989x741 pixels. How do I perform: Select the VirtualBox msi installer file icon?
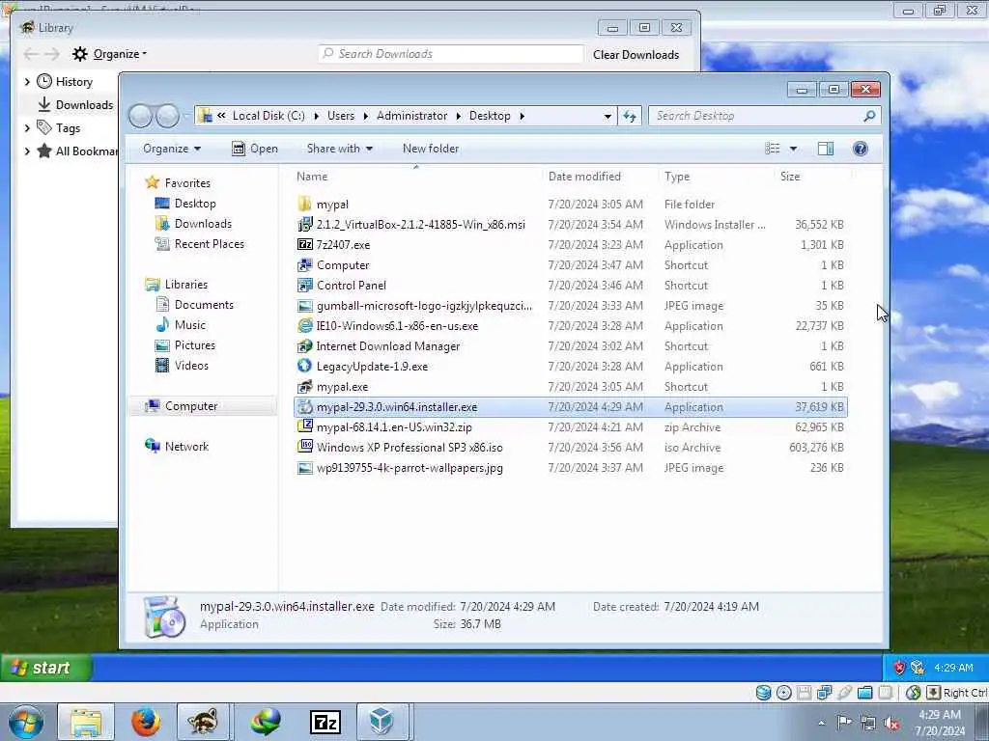304,224
